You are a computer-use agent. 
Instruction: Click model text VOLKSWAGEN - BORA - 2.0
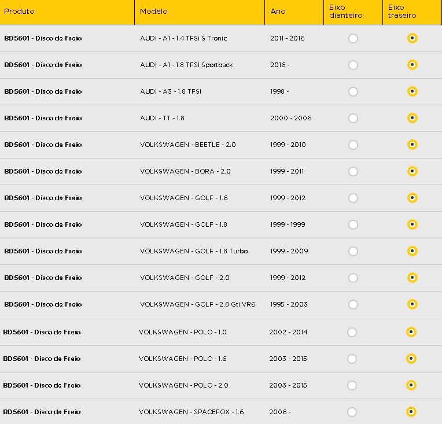185,171
